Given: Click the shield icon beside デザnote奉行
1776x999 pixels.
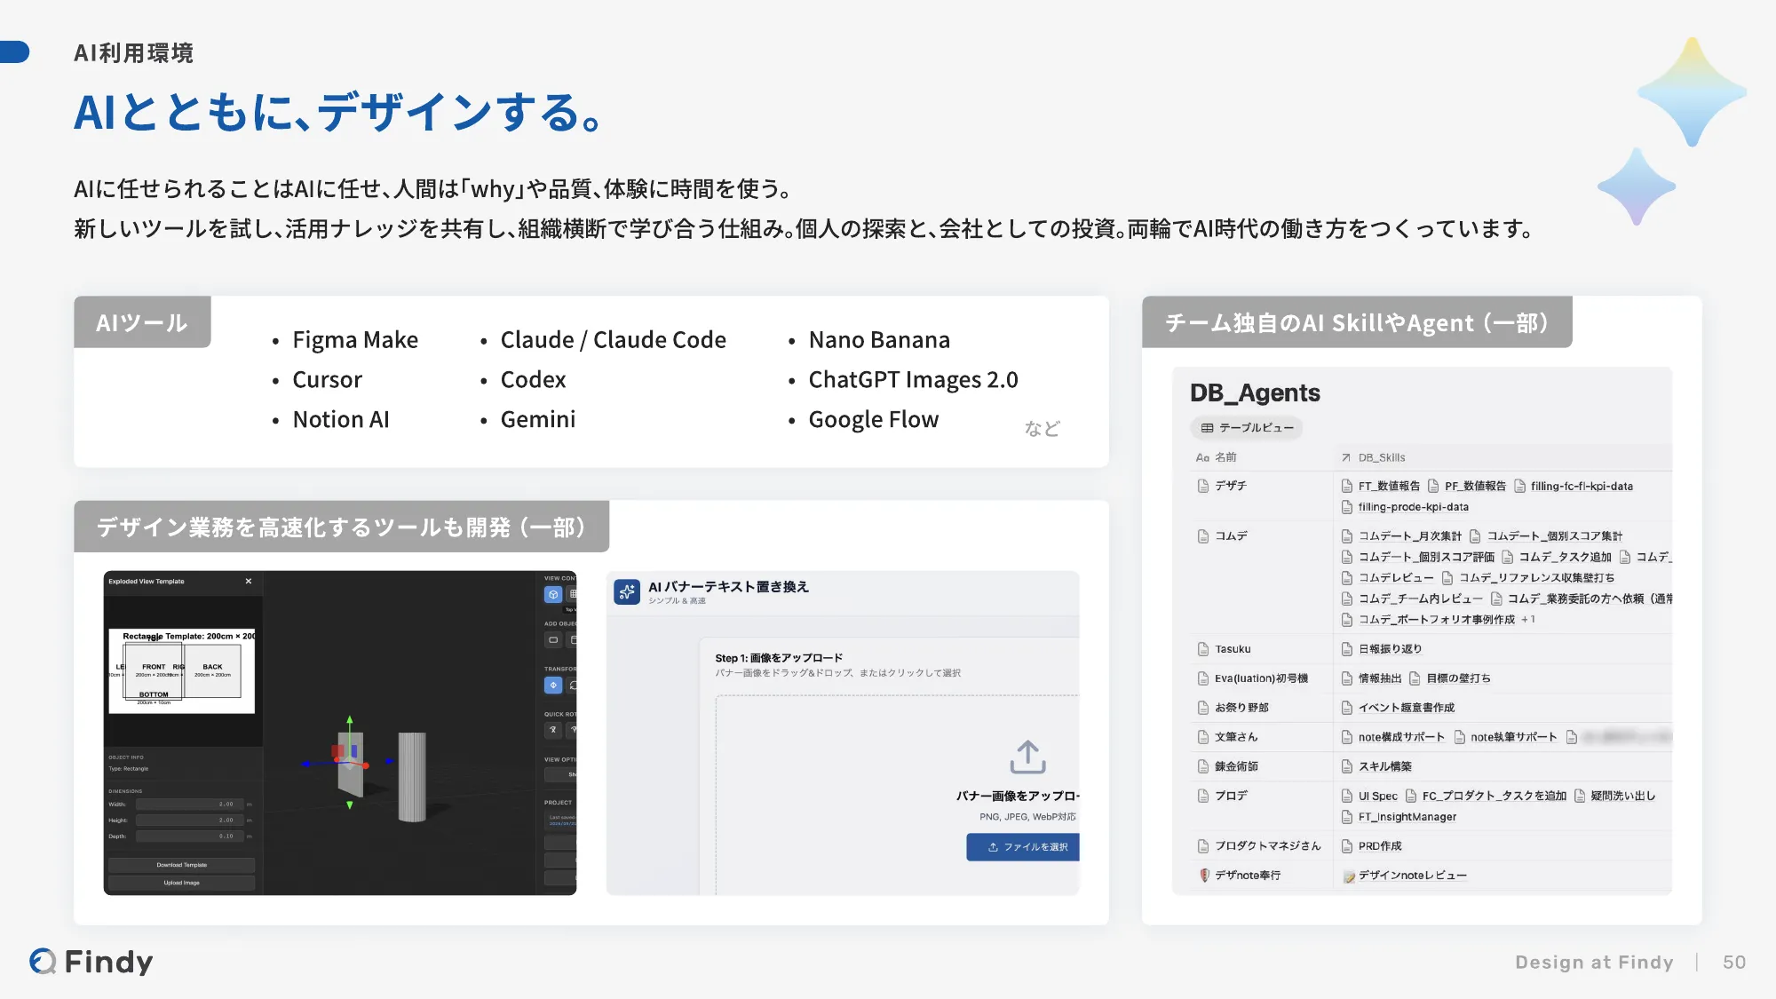Looking at the screenshot, I should [x=1204, y=876].
